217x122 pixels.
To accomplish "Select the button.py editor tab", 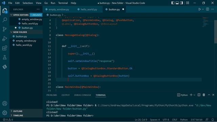I will [x=114, y=9].
